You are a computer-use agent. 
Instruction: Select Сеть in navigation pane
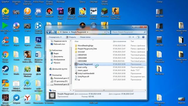[x=53, y=90]
